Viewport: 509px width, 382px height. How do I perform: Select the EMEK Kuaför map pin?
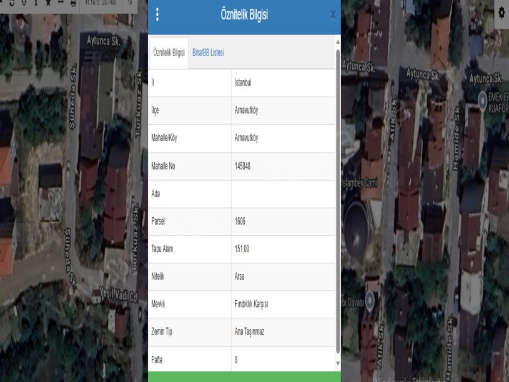482,99
